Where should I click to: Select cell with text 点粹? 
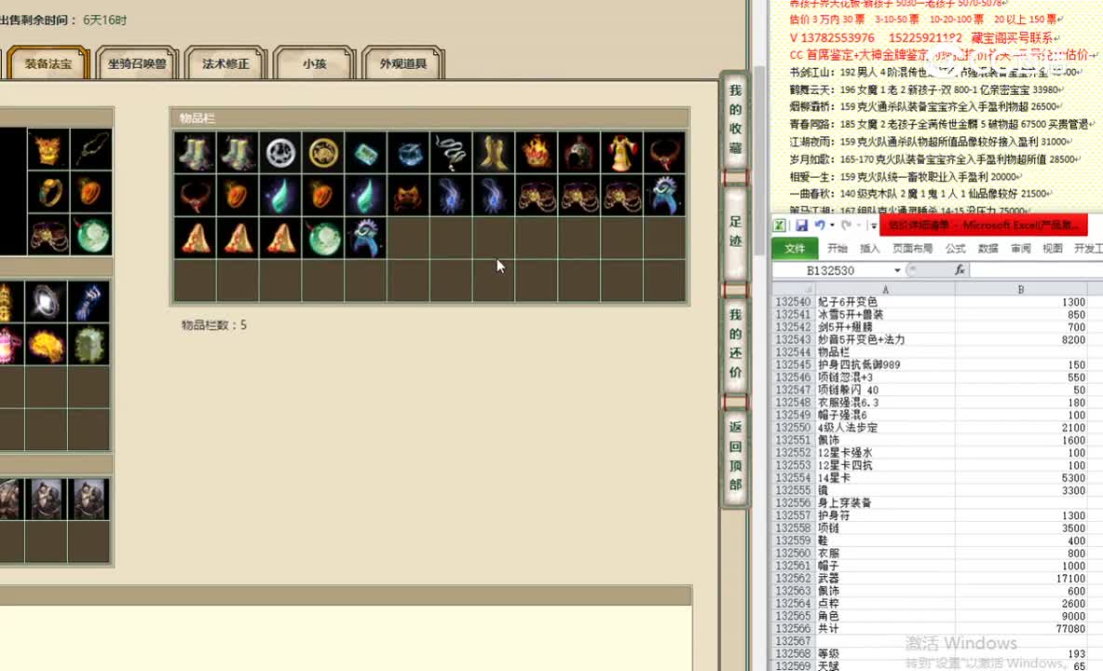[885, 604]
